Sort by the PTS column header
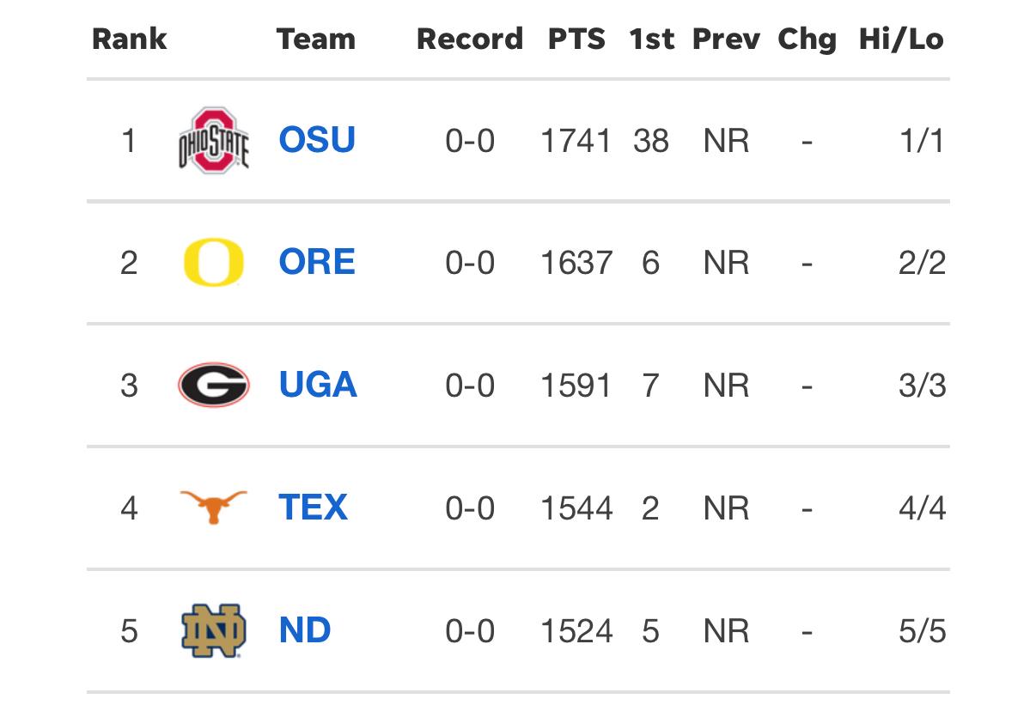This screenshot has width=1036, height=711. click(x=577, y=39)
